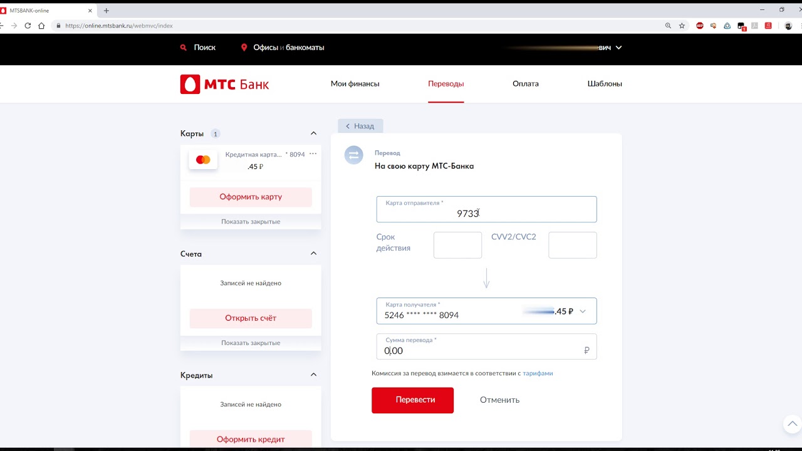Click the "Записей не найдено" text under Счета

tap(251, 283)
